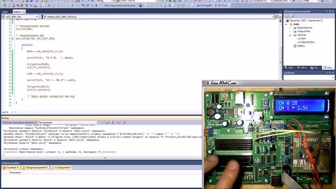
Task: Select libm library item
Action: 303,38
